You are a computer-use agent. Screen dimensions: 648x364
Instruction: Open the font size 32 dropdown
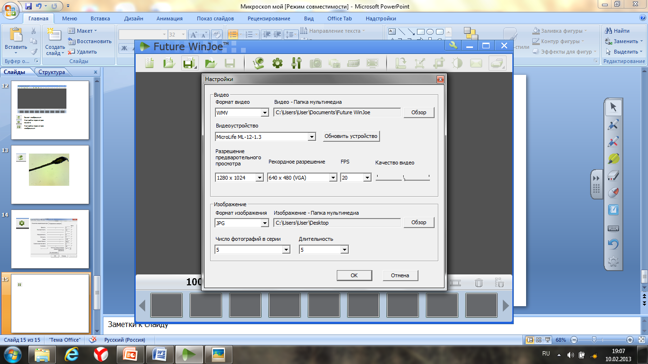point(183,35)
